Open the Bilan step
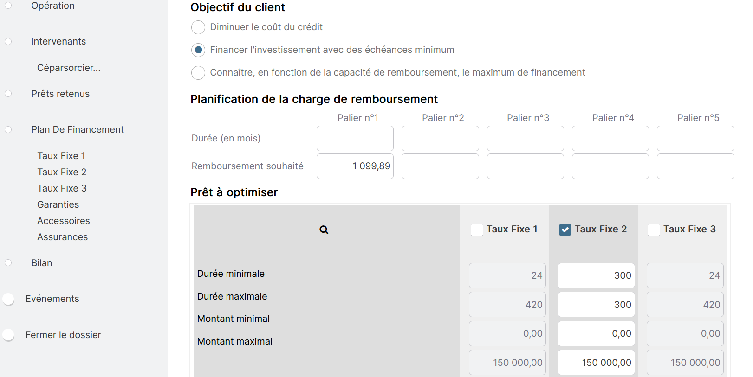This screenshot has width=753, height=377. point(42,263)
